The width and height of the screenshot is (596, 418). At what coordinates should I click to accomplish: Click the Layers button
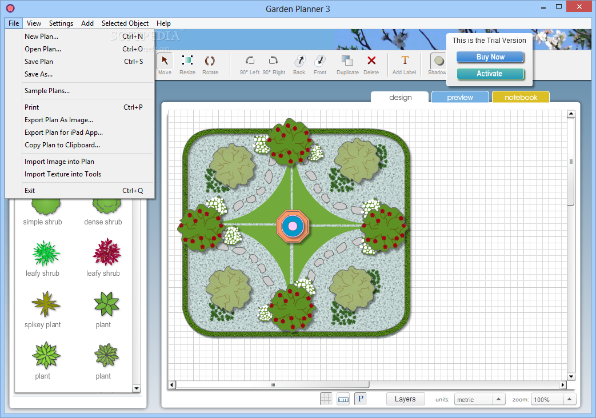click(405, 399)
